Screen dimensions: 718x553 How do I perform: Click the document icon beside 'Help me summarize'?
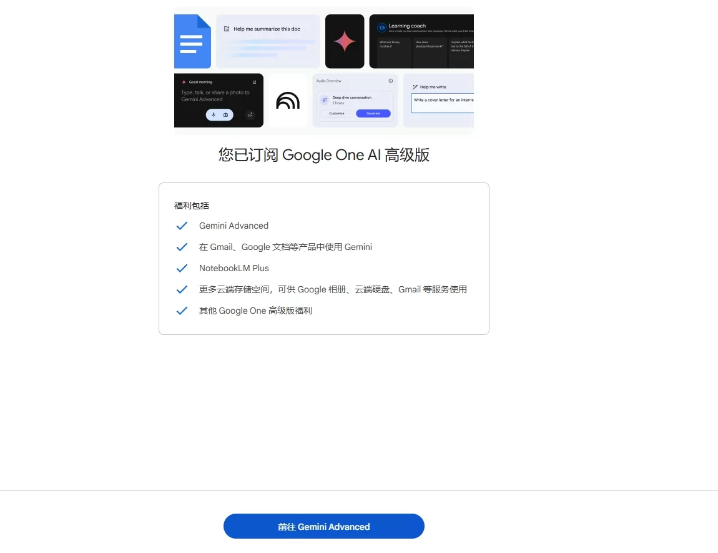[226, 29]
